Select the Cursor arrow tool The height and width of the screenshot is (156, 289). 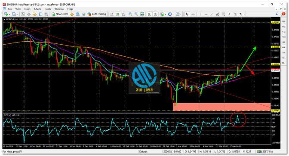(187, 14)
